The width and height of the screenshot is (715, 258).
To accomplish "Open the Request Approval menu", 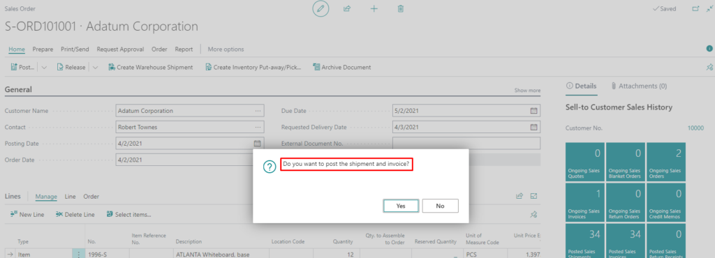I will pyautogui.click(x=120, y=49).
